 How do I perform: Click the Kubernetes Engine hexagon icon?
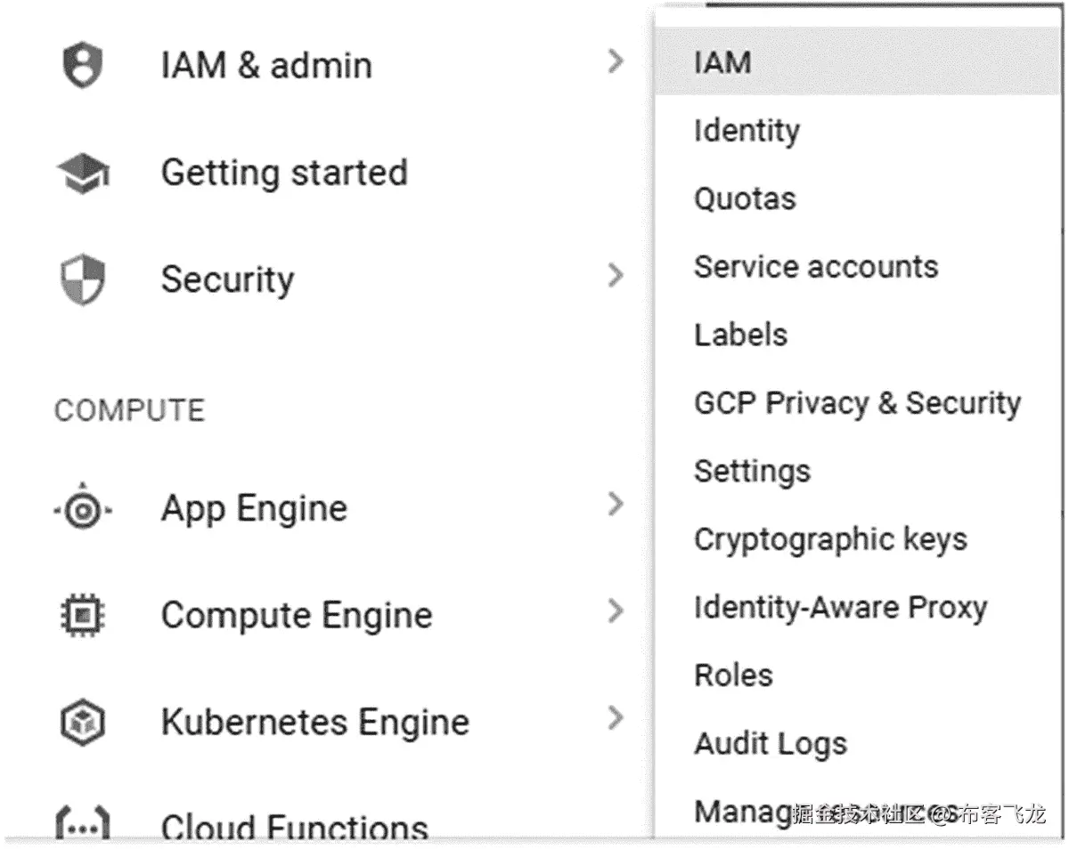point(82,722)
